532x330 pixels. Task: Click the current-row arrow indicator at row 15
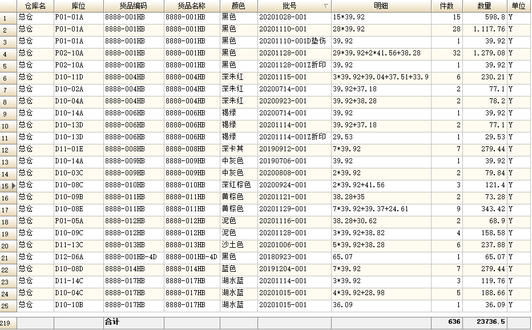click(x=13, y=186)
